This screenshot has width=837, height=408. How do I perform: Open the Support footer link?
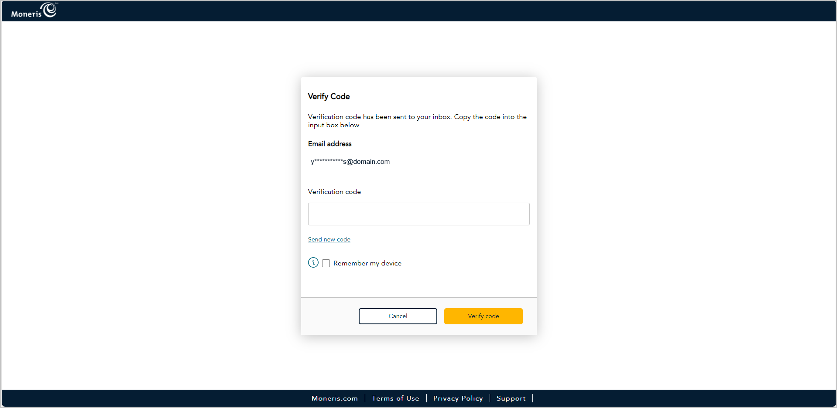[511, 398]
